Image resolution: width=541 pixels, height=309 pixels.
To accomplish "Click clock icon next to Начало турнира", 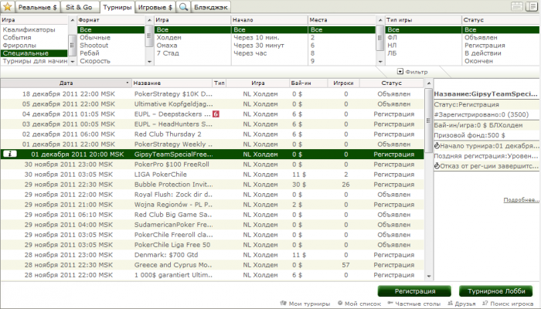I will coord(437,146).
